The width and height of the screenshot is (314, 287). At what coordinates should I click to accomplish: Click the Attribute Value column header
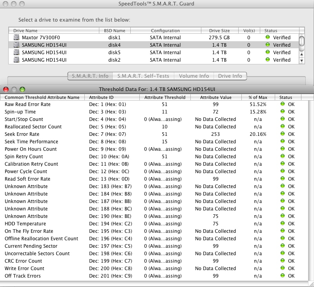point(216,97)
